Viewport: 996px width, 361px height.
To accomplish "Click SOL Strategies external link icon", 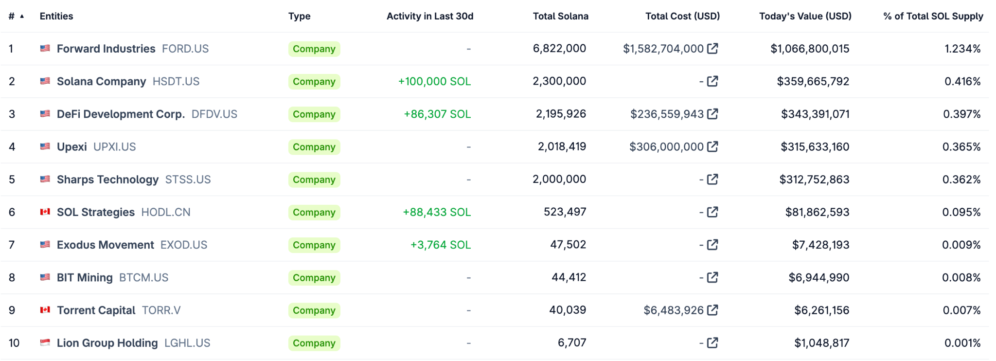I will click(712, 212).
